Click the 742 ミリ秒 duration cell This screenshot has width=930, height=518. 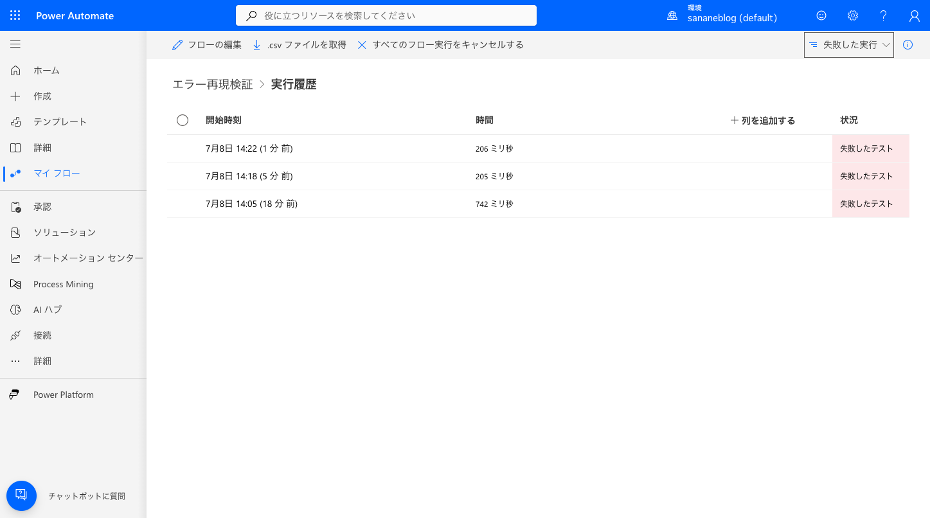point(494,204)
